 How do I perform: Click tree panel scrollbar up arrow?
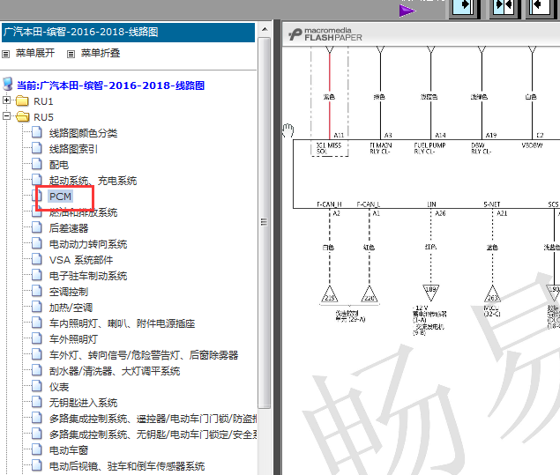point(265,29)
